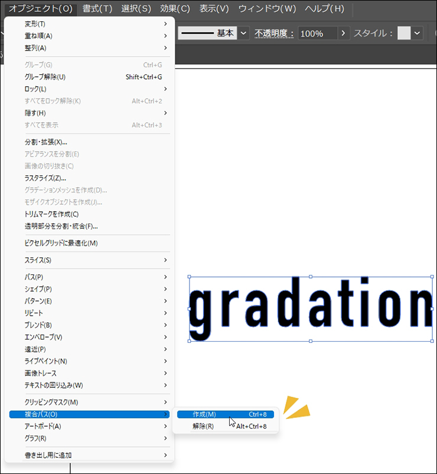Image resolution: width=437 pixels, height=474 pixels.
Task: Open the スタイル dropdown arrow
Action: click(418, 34)
